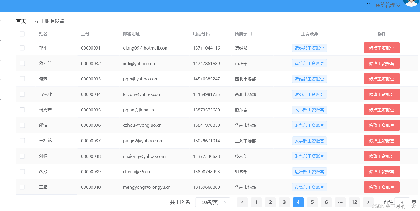
Task: Open the 10条/页 page size dropdown
Action: click(x=212, y=202)
